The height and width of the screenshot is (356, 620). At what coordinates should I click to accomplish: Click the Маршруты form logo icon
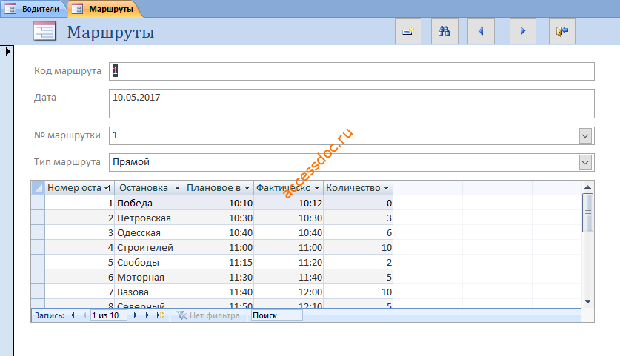click(x=44, y=31)
